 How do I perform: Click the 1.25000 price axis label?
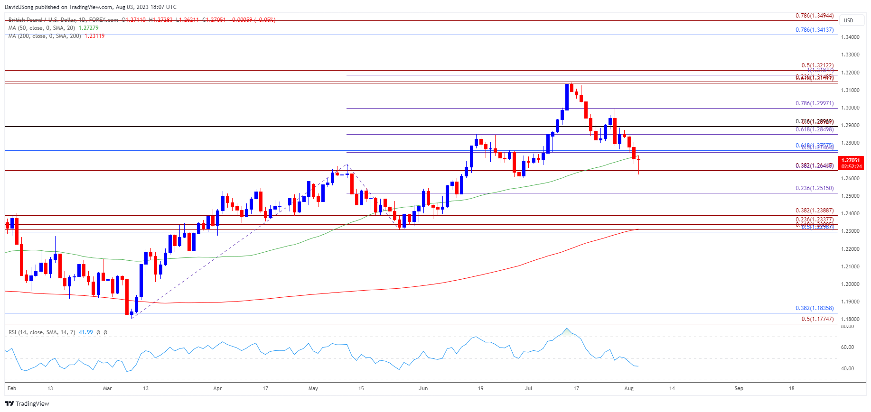coord(850,196)
